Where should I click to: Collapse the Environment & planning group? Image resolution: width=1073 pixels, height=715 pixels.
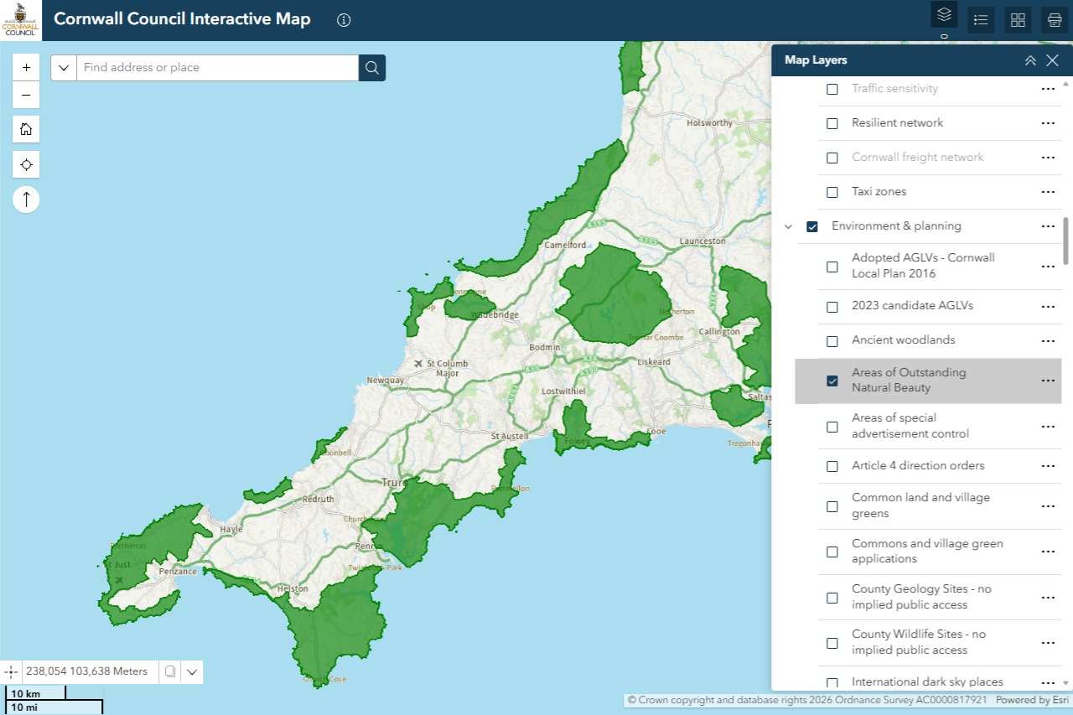click(x=788, y=226)
